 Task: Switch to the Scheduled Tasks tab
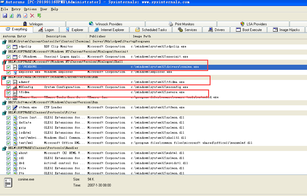coord(151,30)
